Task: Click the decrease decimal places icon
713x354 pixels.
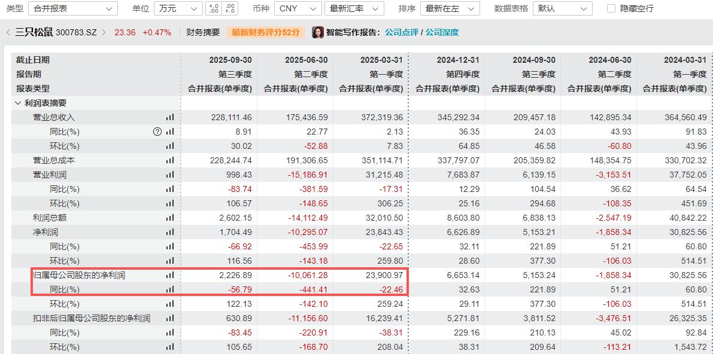Action: coord(230,8)
